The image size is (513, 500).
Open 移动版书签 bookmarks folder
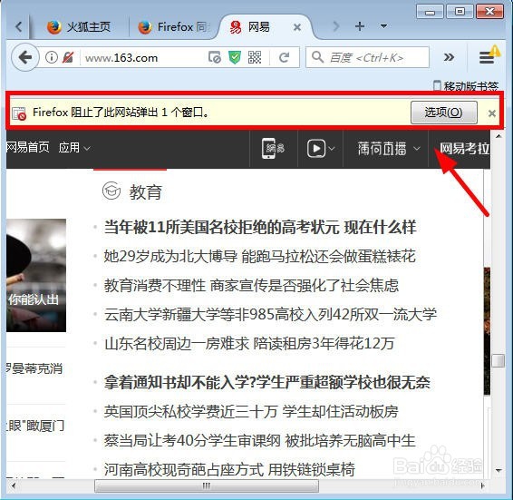tap(466, 86)
